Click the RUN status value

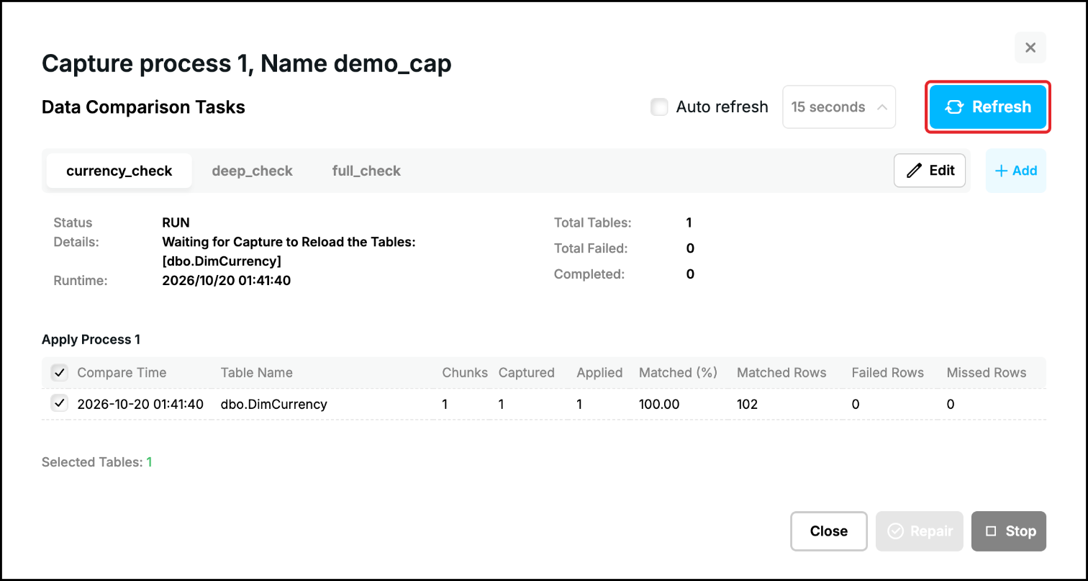[x=176, y=223]
